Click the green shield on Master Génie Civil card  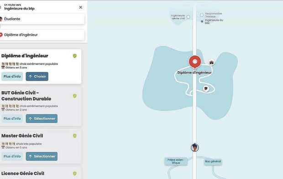coord(75,136)
